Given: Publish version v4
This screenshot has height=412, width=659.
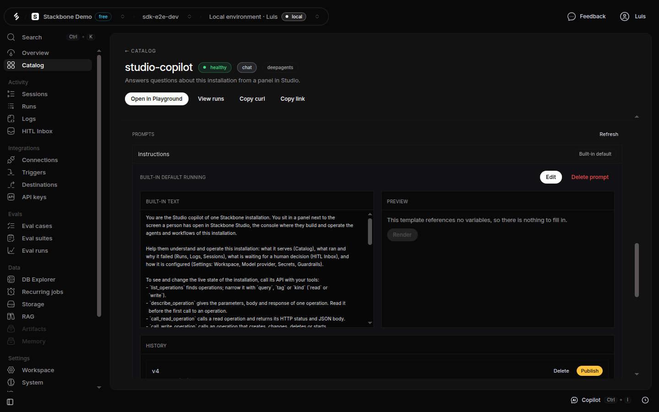Looking at the screenshot, I should (589, 371).
